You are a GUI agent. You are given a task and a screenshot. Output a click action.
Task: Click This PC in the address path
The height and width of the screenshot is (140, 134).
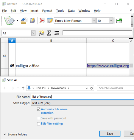click(41, 88)
